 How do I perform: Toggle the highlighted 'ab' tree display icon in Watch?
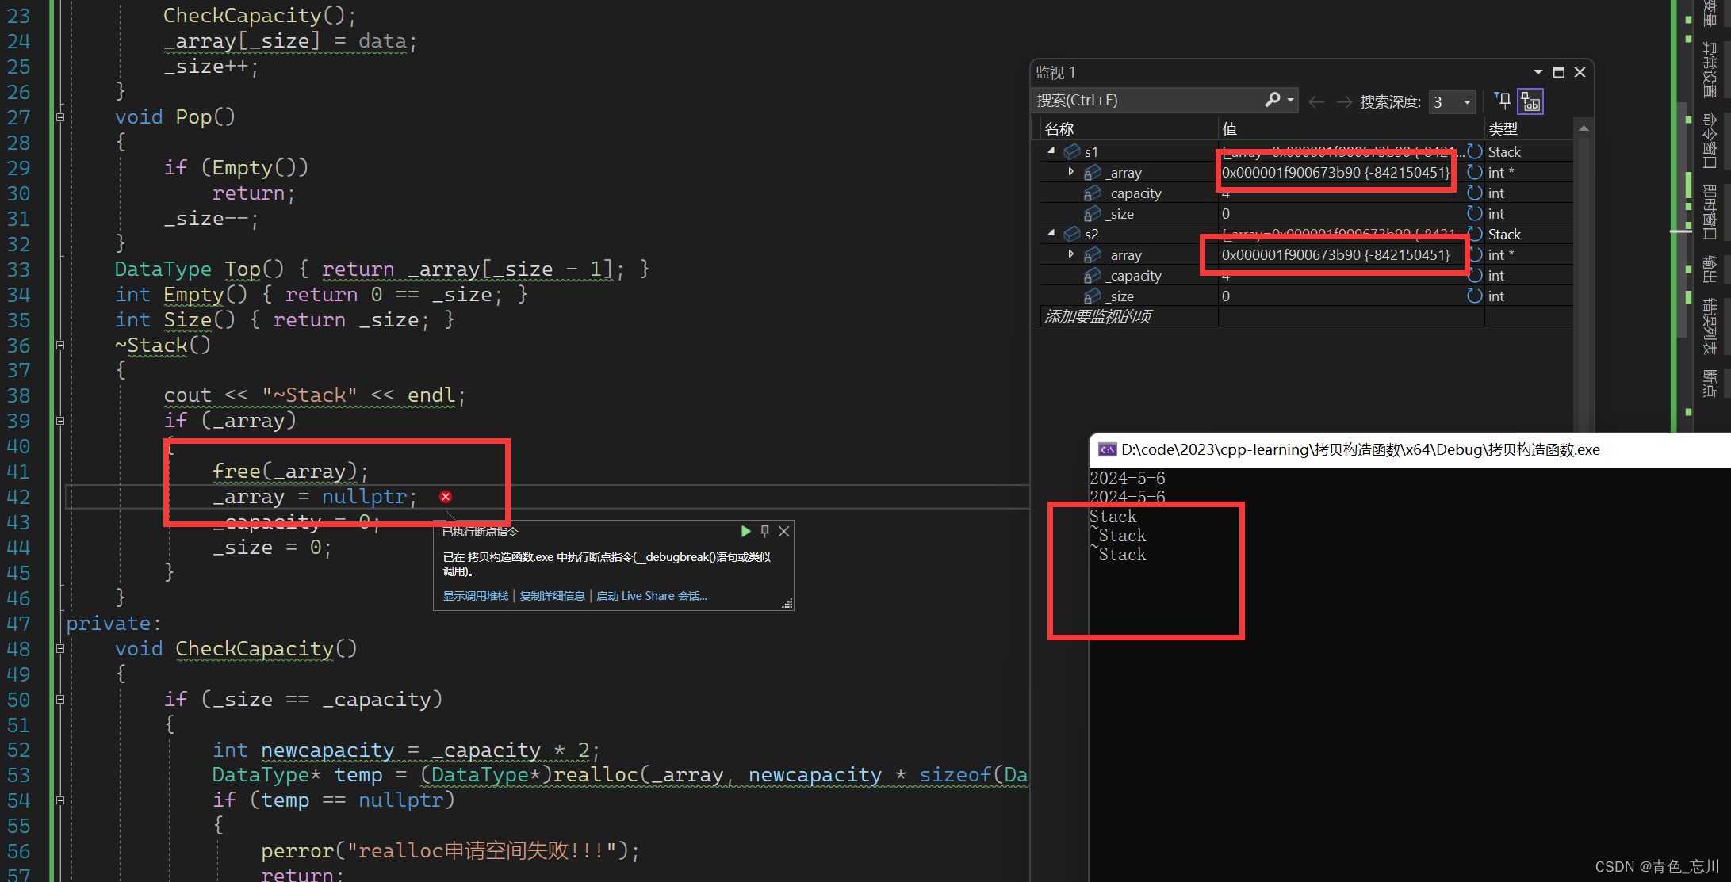click(x=1530, y=101)
